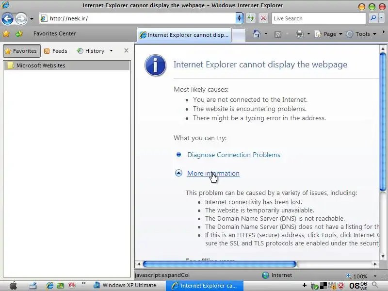Click the vertical scrollbar up arrow
388x291 pixels.
[383, 48]
